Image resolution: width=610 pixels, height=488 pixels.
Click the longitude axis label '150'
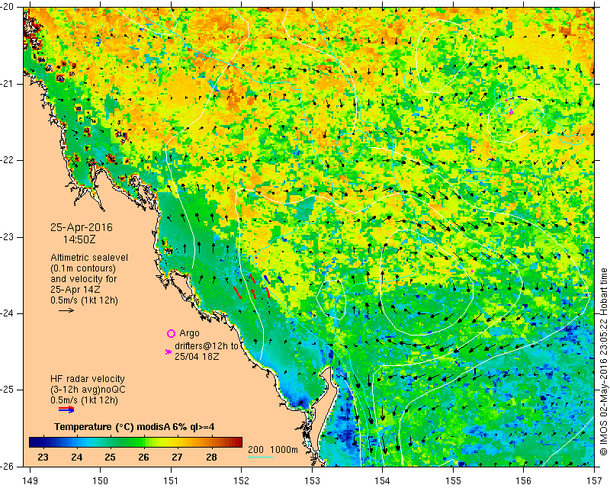101,481
